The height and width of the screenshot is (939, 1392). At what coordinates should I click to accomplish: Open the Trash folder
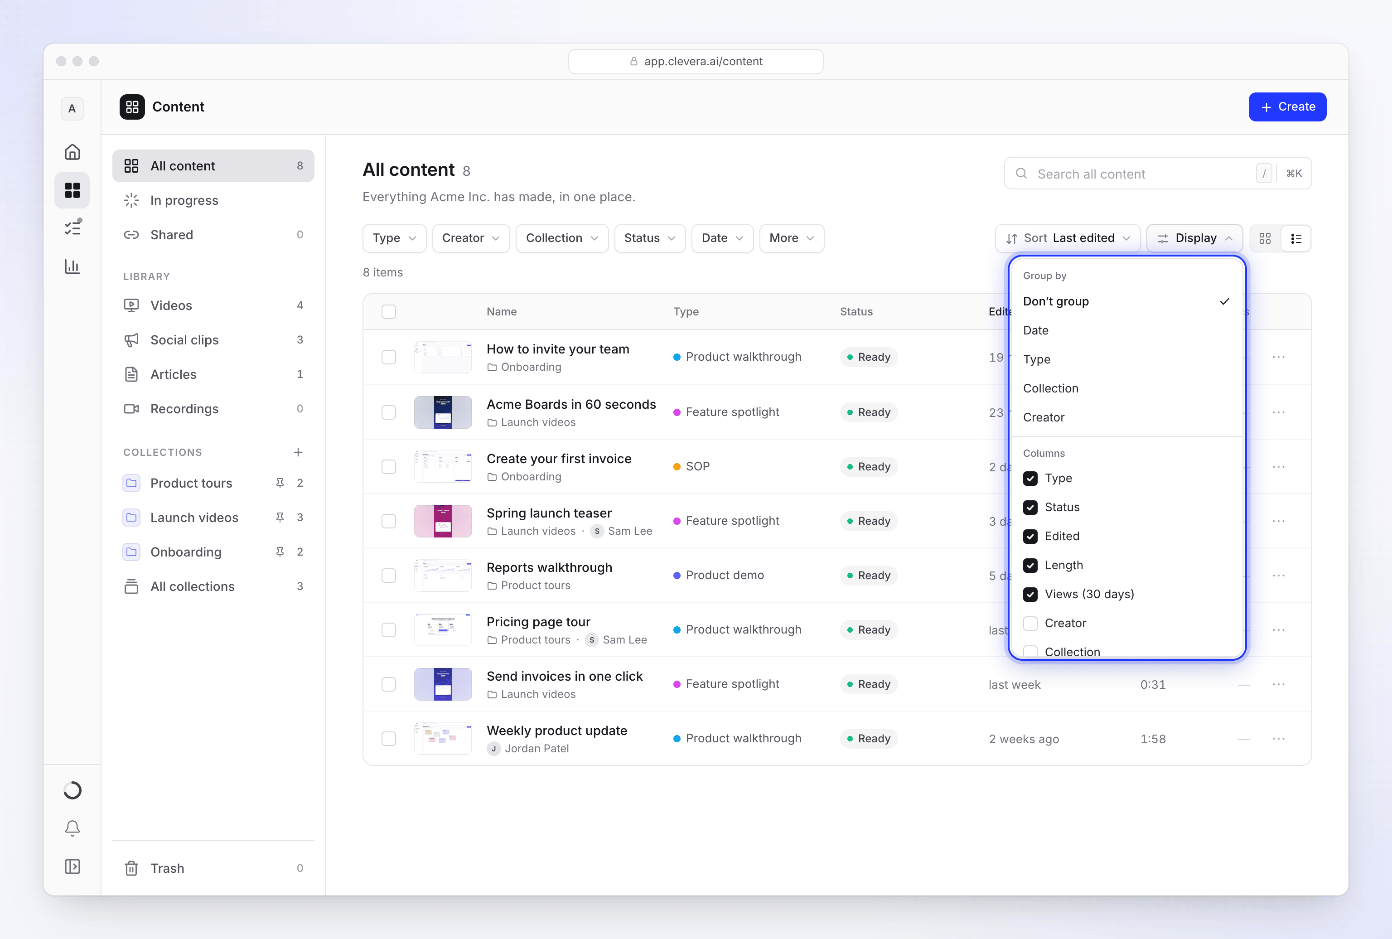coord(213,868)
